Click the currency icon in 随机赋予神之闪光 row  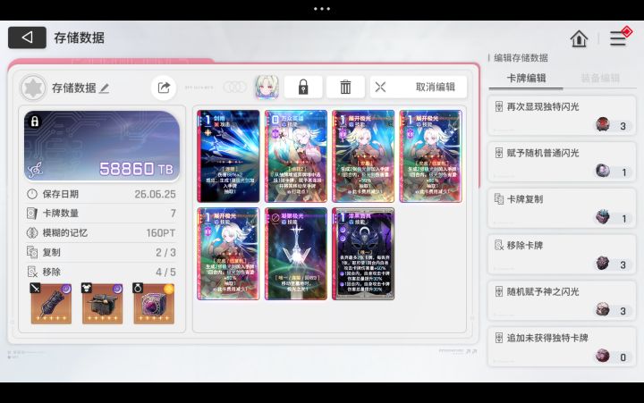tap(603, 309)
